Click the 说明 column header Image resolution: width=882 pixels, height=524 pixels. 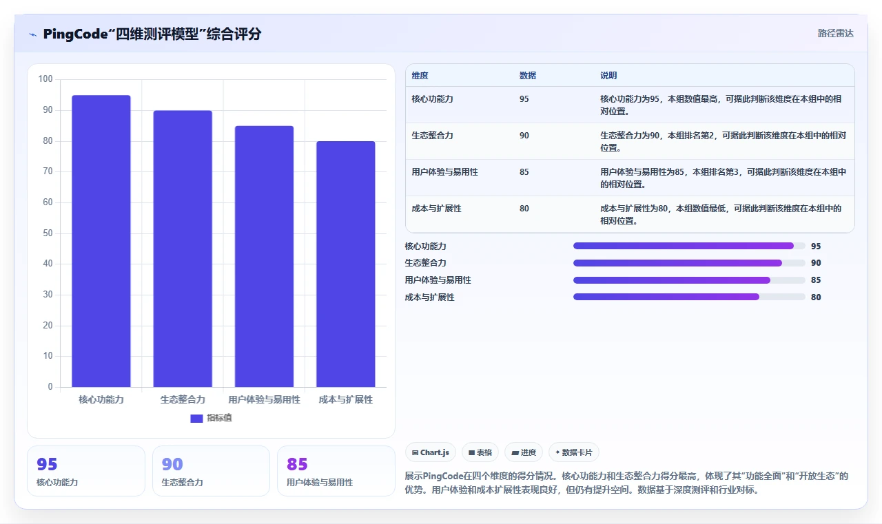coord(608,76)
